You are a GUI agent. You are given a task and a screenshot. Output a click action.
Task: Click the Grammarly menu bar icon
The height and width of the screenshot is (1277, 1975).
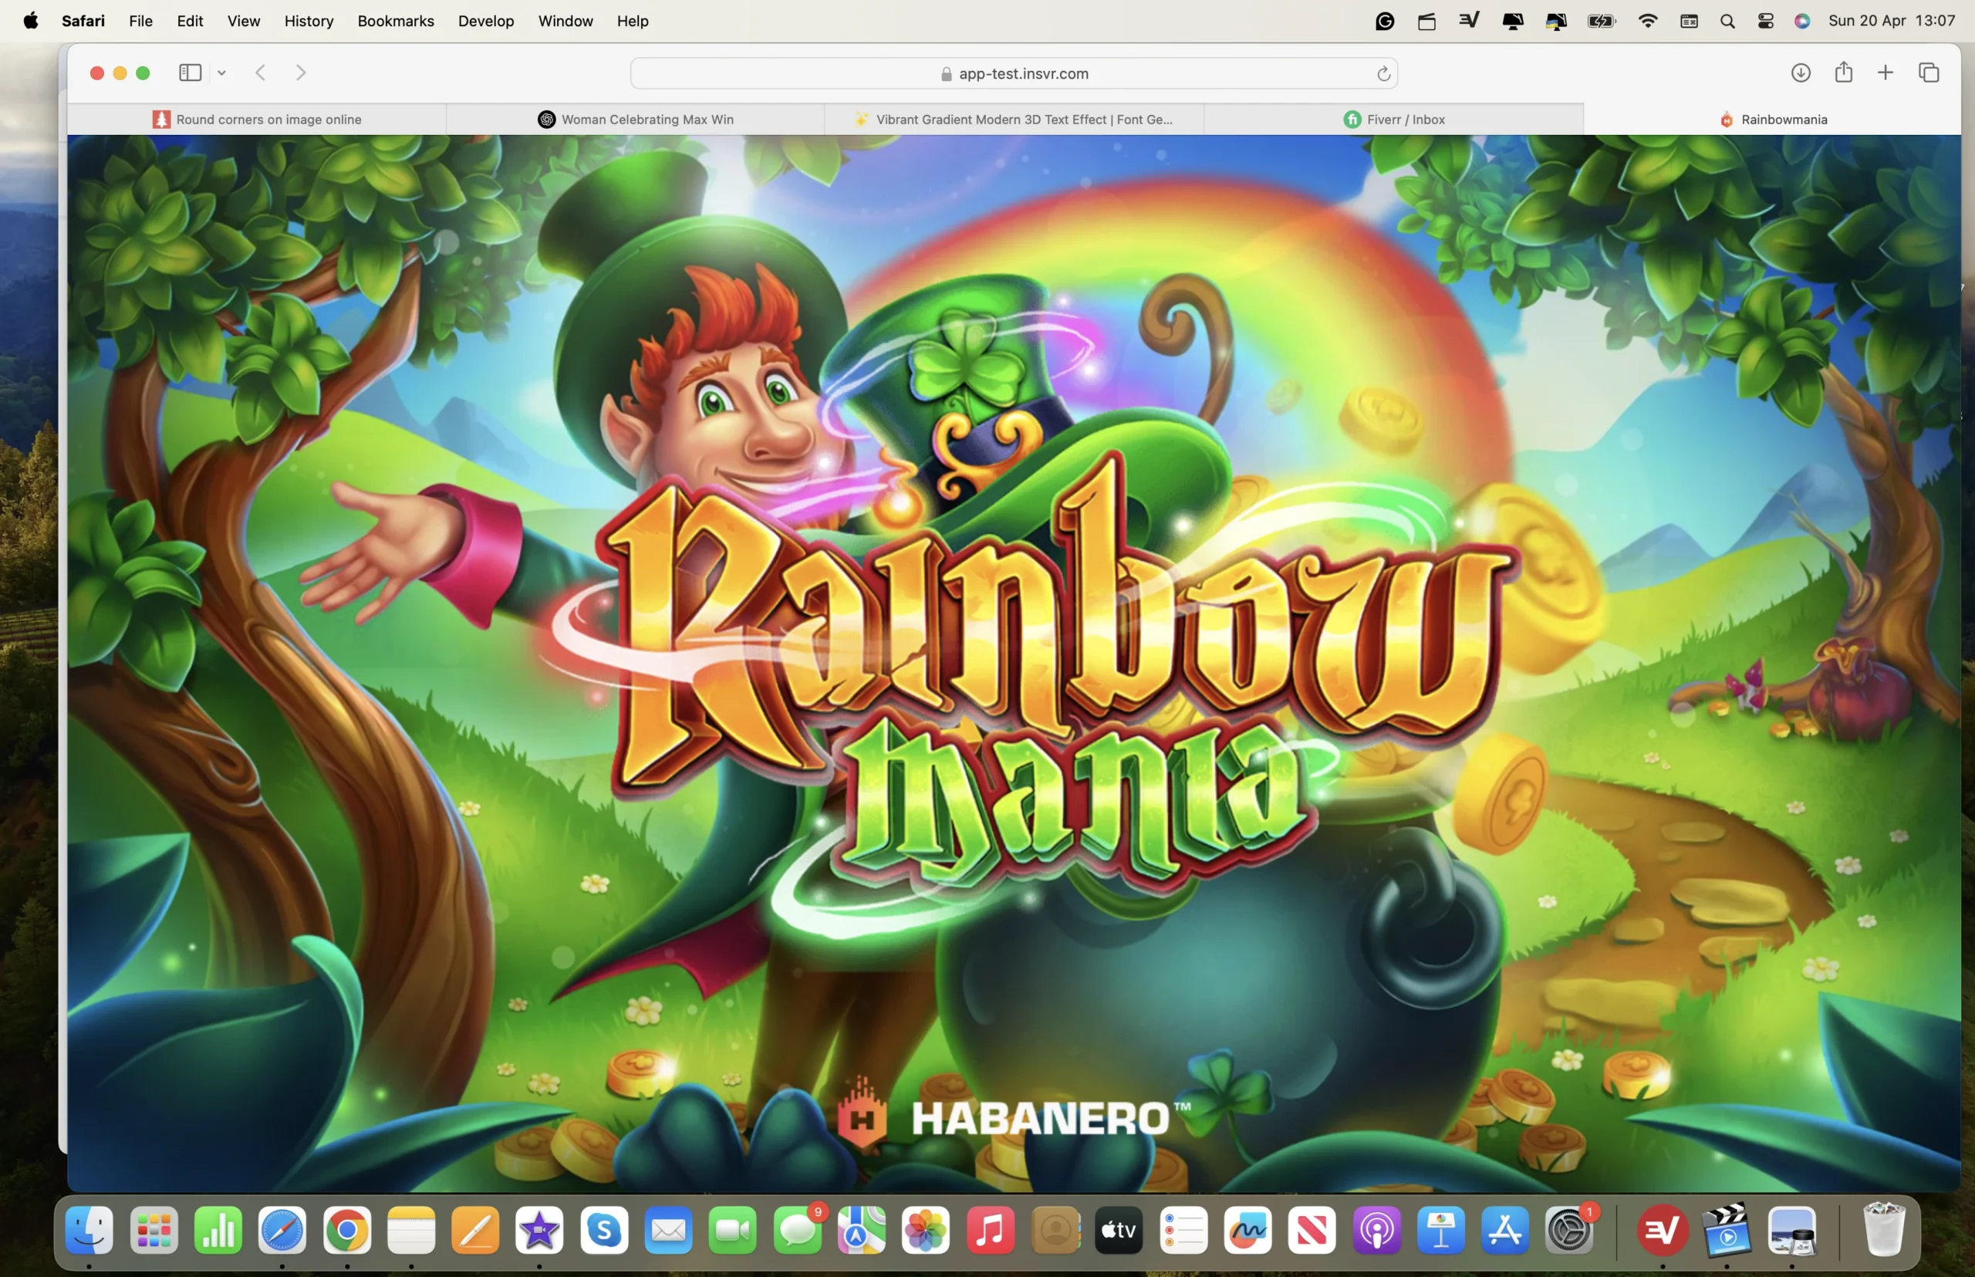point(1385,21)
